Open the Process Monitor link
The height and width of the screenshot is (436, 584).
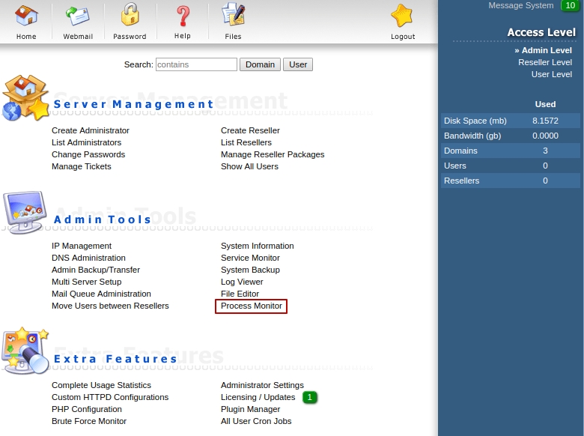pos(252,306)
